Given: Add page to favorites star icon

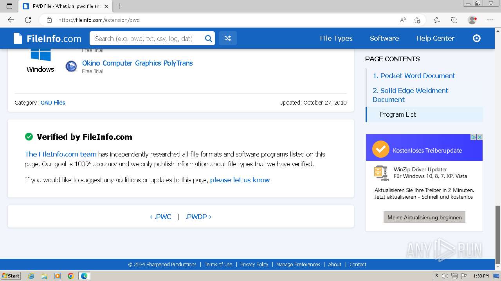Looking at the screenshot, I should (417, 20).
